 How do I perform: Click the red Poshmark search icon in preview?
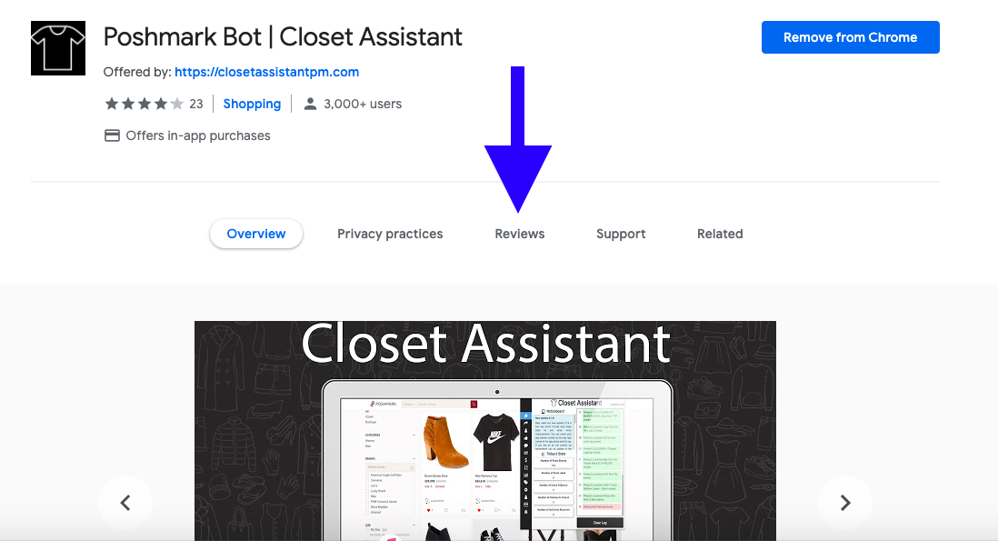[x=474, y=404]
